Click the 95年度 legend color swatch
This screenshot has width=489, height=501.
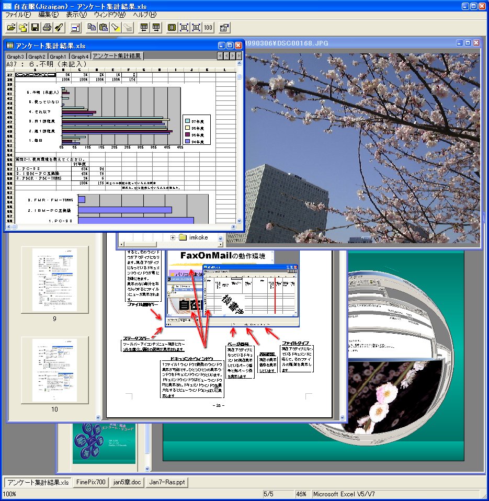coord(187,134)
